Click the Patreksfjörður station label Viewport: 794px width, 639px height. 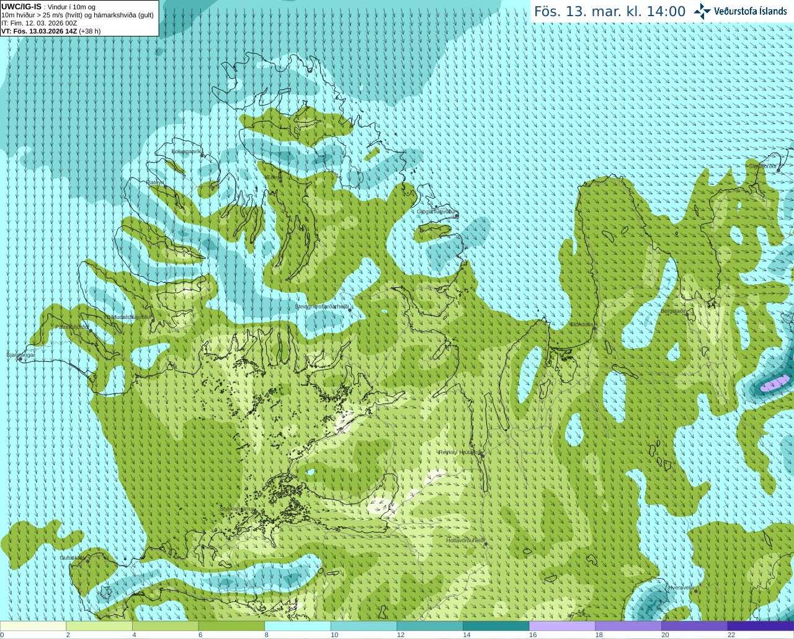coord(72,326)
